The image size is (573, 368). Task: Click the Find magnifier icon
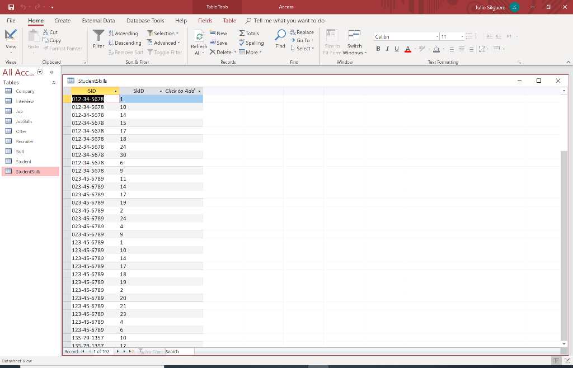point(280,35)
